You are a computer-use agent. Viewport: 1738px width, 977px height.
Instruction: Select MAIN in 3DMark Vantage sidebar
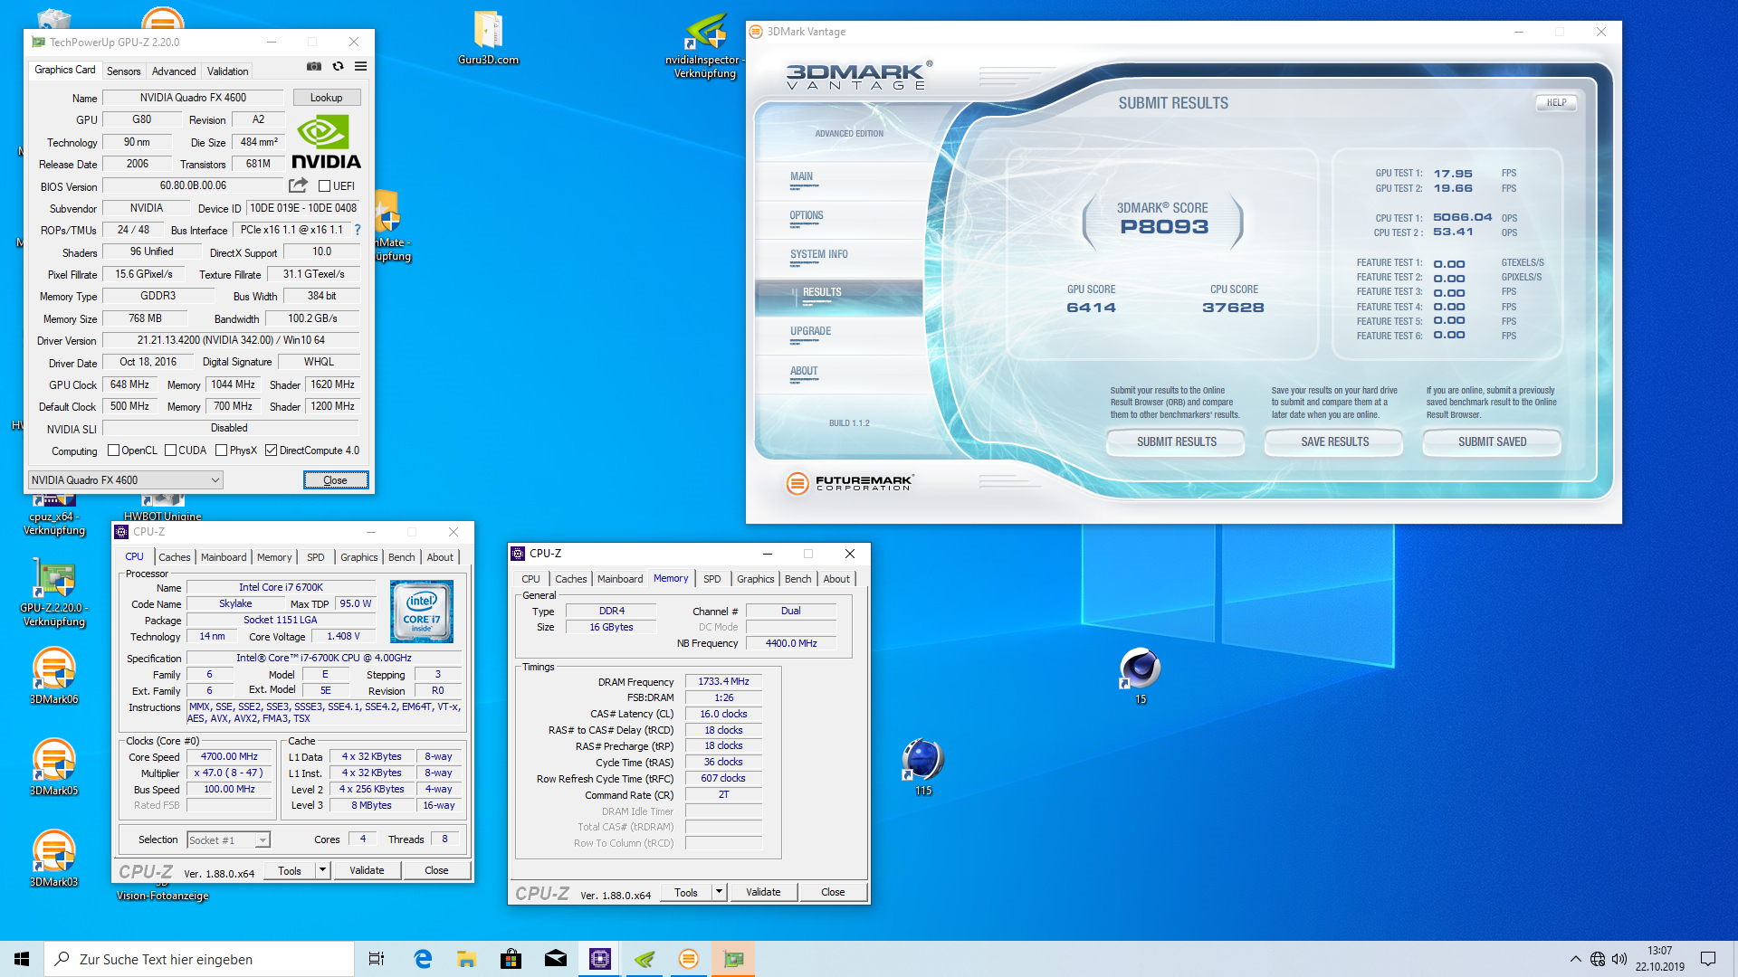coord(801,177)
